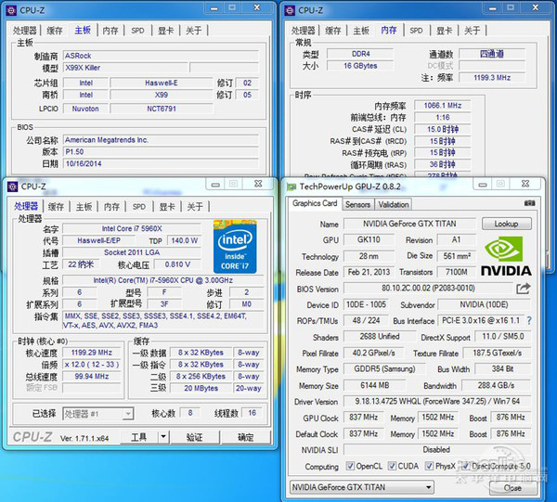
Task: Open 关于 tab in processor CPU-Z window
Action: pos(195,207)
